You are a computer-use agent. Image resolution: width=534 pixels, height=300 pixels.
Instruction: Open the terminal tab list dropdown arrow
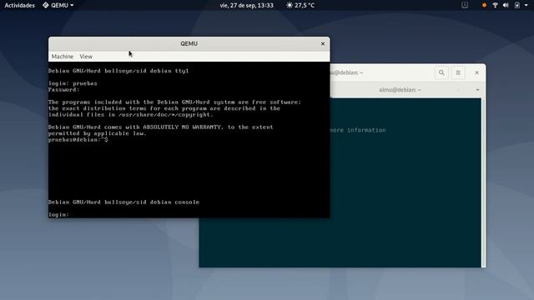coord(477,90)
